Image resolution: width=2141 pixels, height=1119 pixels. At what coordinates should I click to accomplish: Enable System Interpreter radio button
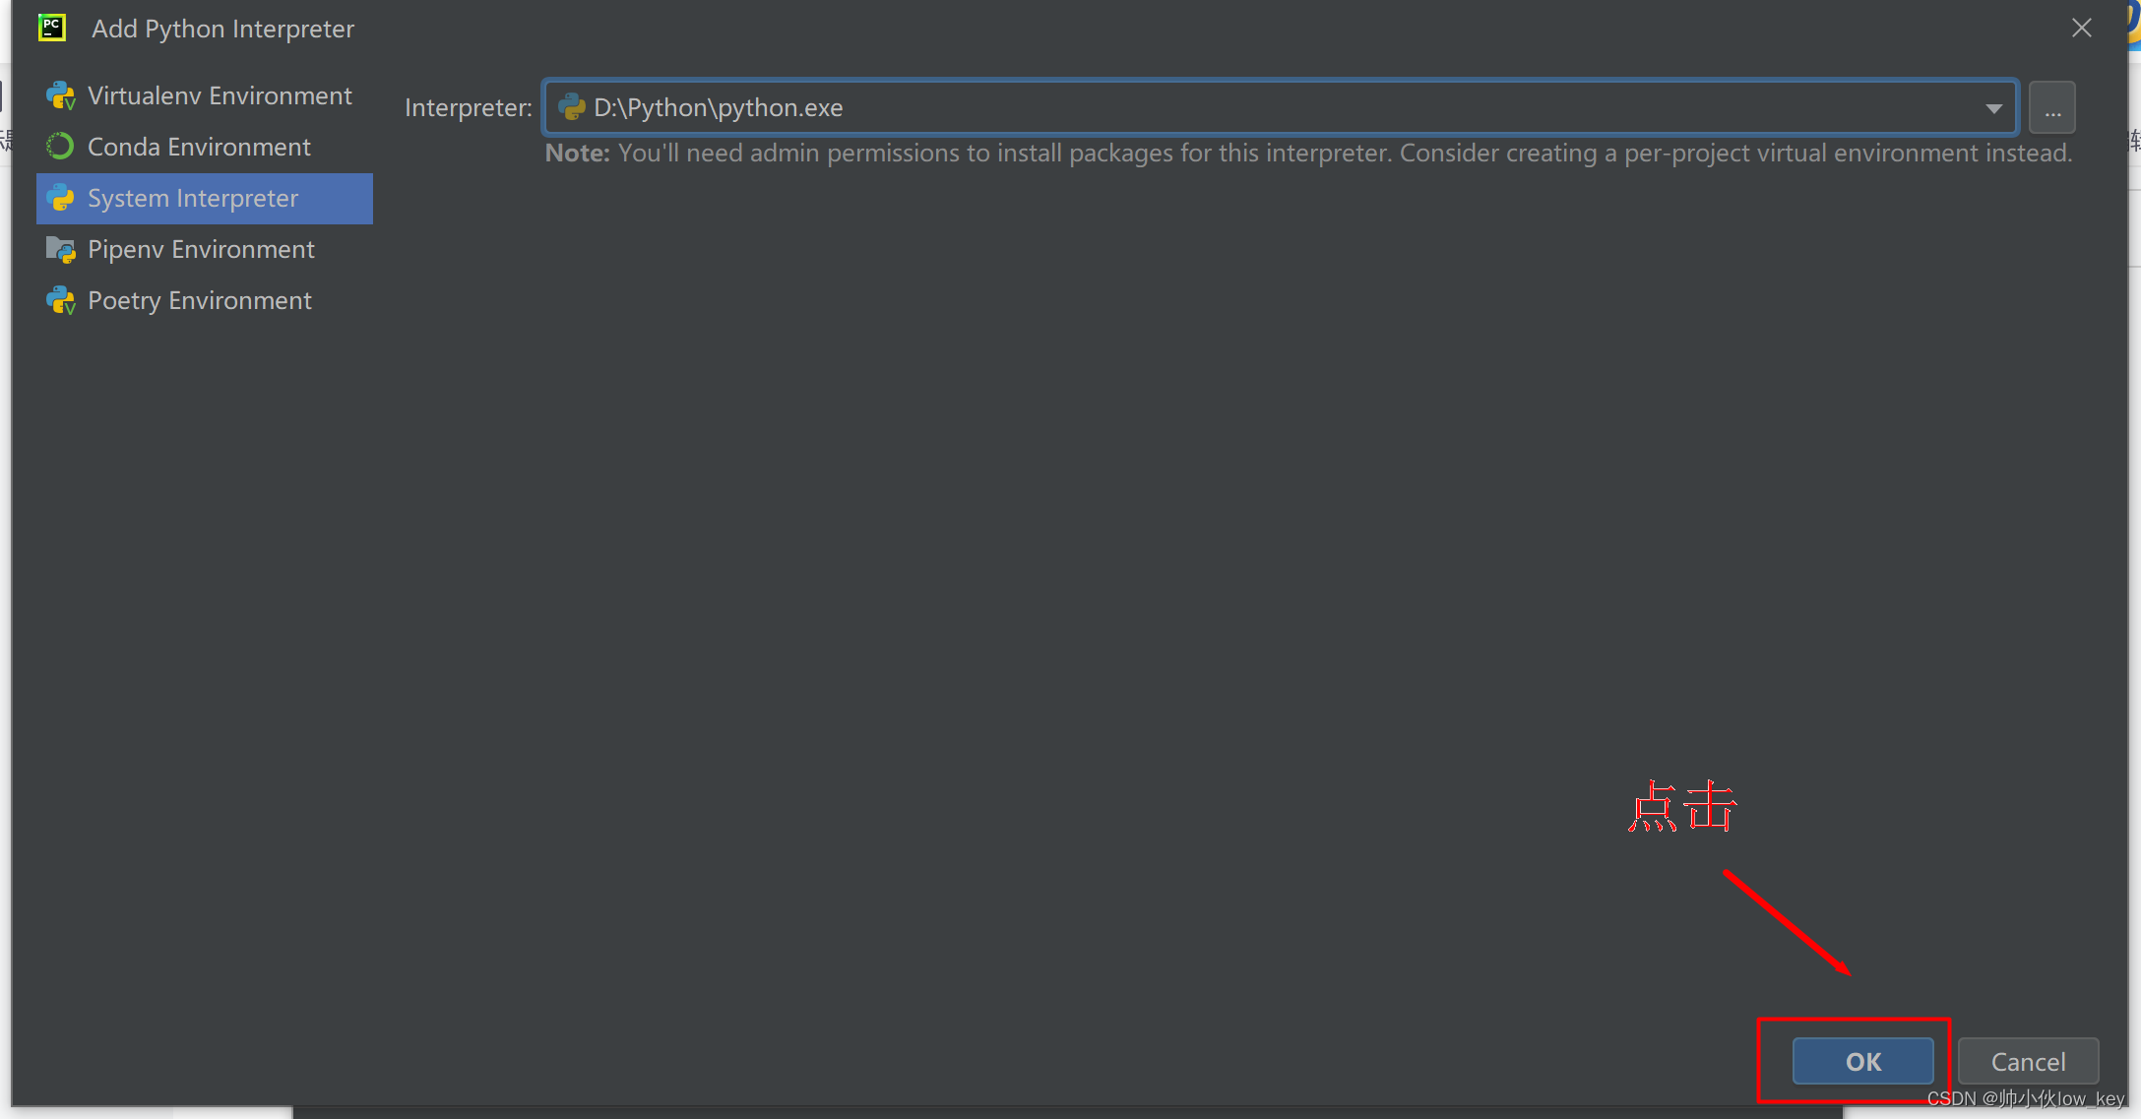[204, 197]
